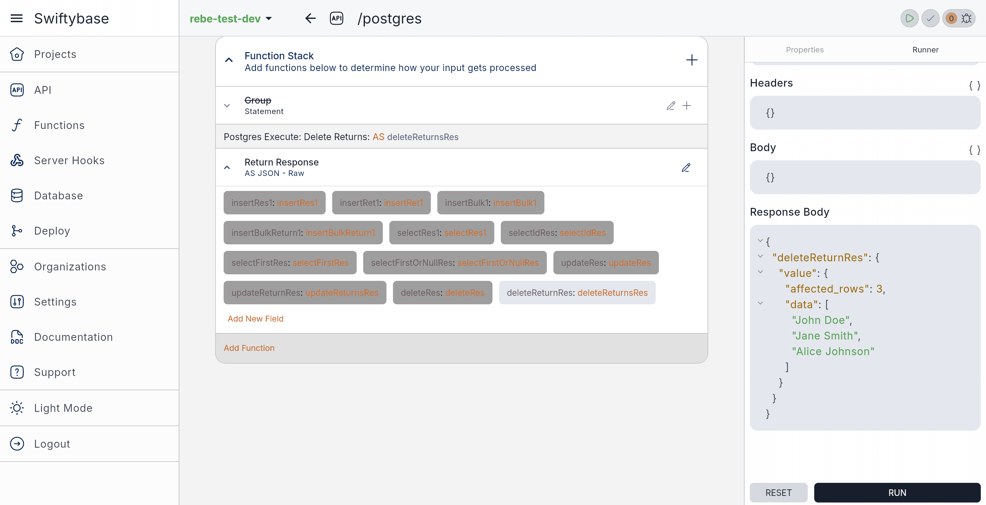The image size is (986, 505).
Task: Select the deleteRes field chip
Action: coord(442,293)
